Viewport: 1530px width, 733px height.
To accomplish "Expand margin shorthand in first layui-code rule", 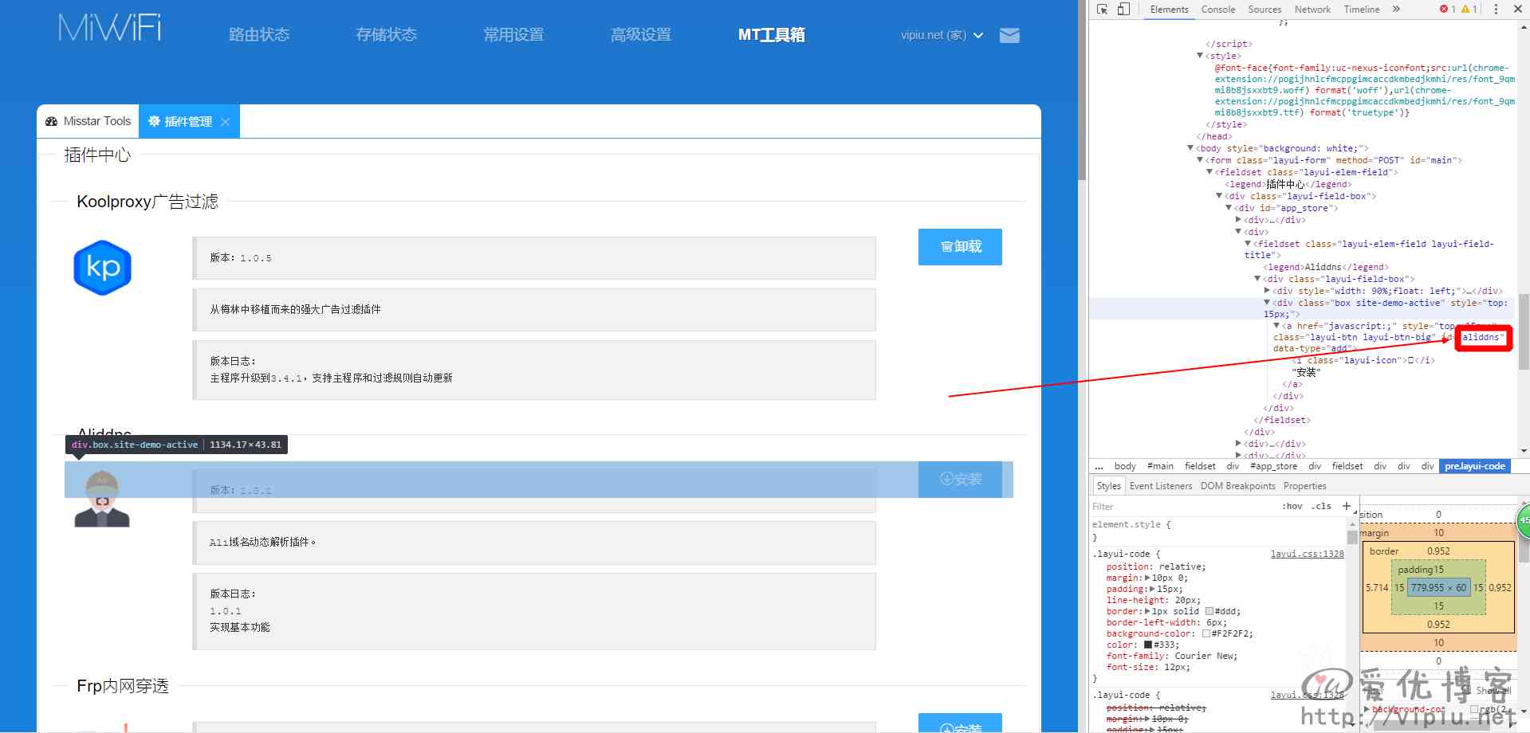I will coord(1147,578).
